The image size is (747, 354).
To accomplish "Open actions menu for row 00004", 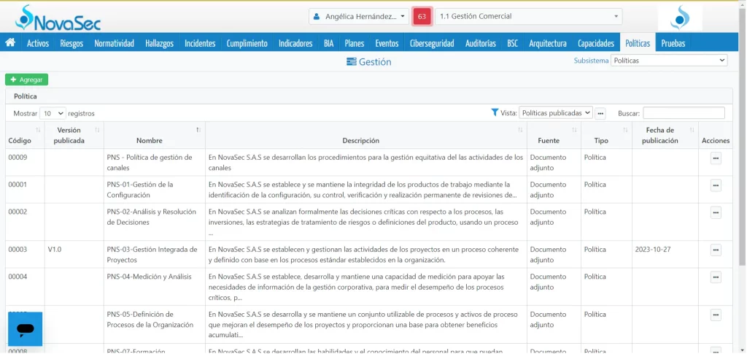I will tap(716, 278).
